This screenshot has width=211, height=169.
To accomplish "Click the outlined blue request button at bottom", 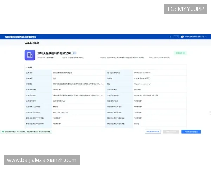I will click(x=153, y=132).
